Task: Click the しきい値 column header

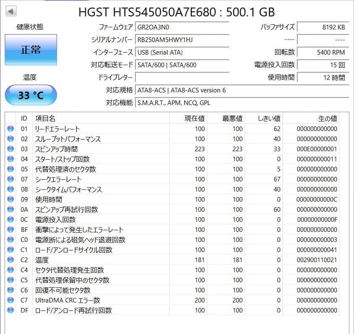Action: [x=264, y=118]
